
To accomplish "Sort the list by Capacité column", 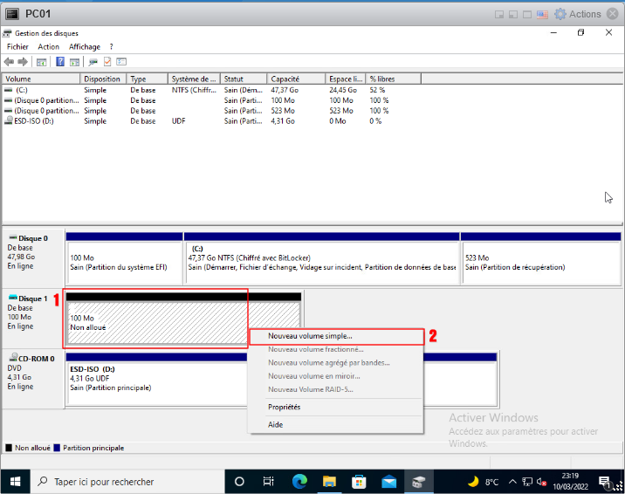I will click(x=285, y=79).
